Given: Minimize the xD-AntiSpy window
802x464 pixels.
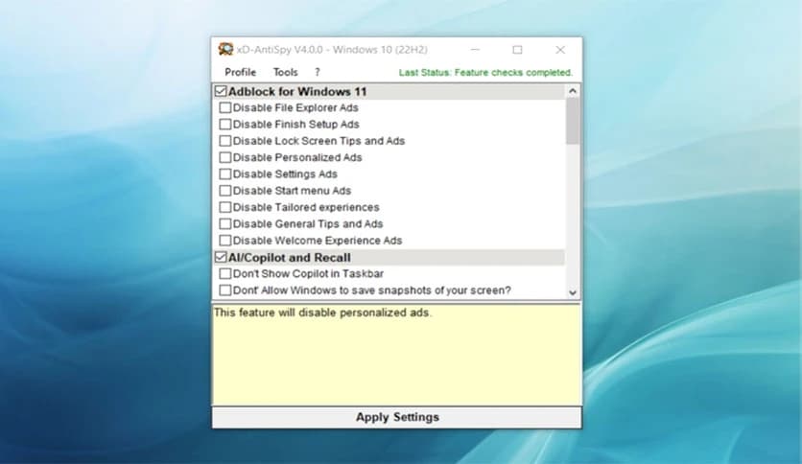Looking at the screenshot, I should [x=475, y=50].
